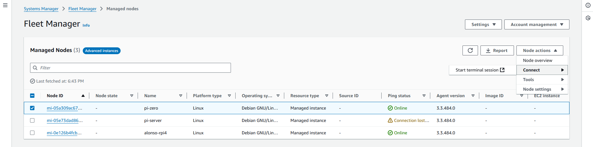Image resolution: width=593 pixels, height=147 pixels.
Task: Open node mi-05a309ac67 details
Action: pos(64,108)
